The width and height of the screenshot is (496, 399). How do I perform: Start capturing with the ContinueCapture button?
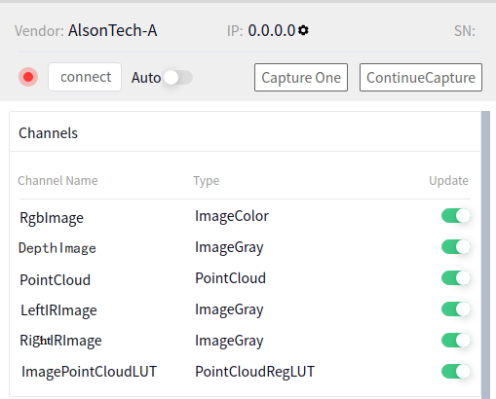pos(421,78)
